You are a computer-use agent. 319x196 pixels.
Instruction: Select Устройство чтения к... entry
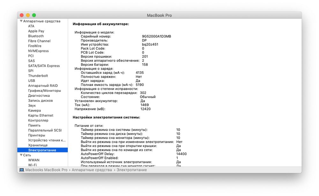pyautogui.click(x=47, y=140)
